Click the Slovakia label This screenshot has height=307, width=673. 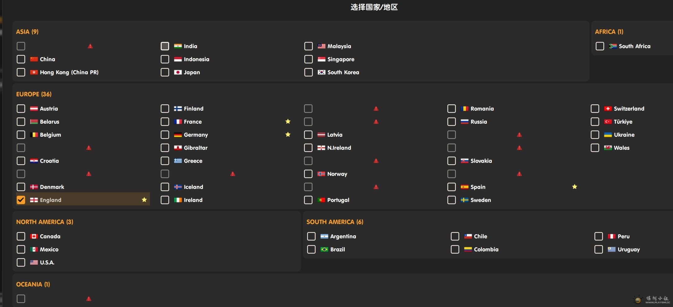click(481, 161)
